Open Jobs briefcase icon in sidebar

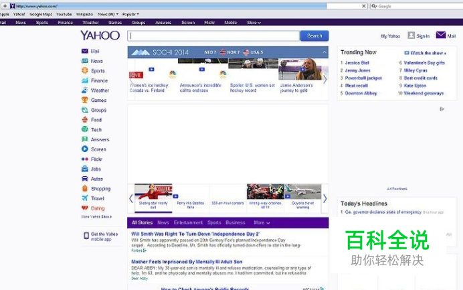coord(85,169)
